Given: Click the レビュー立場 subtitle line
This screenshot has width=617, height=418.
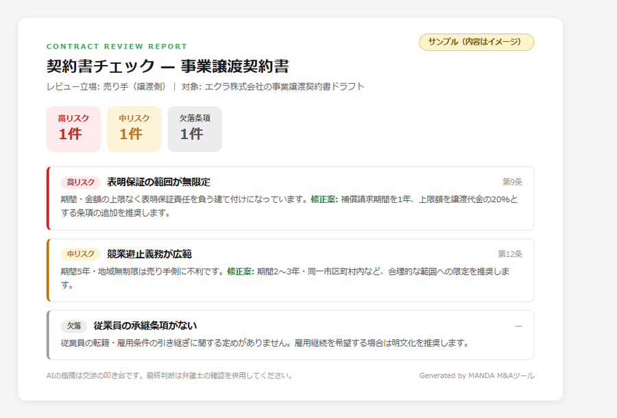Looking at the screenshot, I should 206,86.
